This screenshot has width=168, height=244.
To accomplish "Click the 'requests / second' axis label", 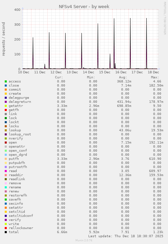I will pos(4,39).
